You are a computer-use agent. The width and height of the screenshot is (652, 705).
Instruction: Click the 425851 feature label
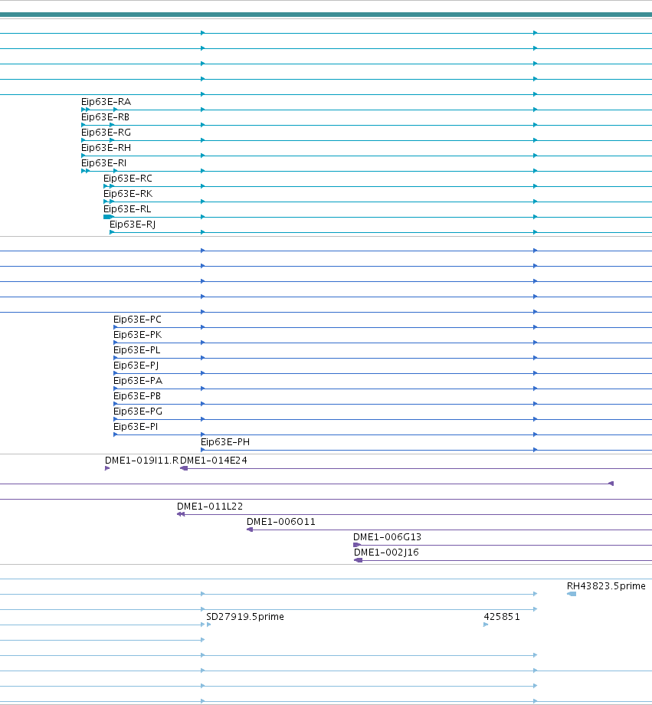tap(502, 616)
